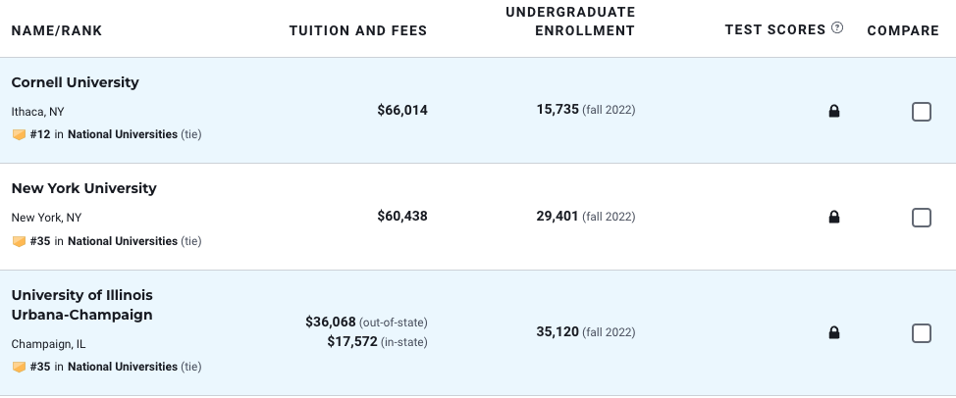Click the lock icon in Cornell University row
This screenshot has width=956, height=398.
click(834, 111)
